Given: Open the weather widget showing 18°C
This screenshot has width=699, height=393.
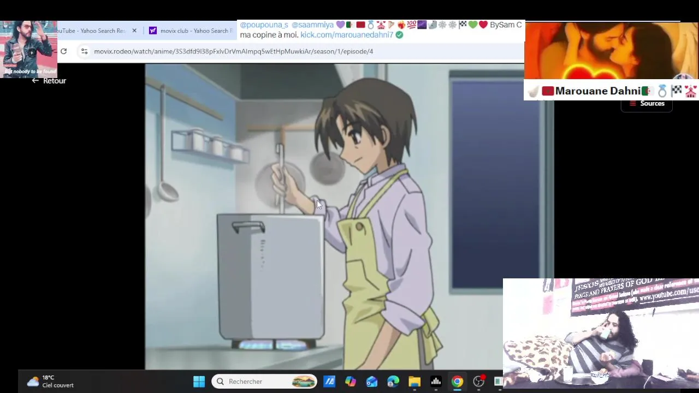Looking at the screenshot, I should tap(50, 382).
